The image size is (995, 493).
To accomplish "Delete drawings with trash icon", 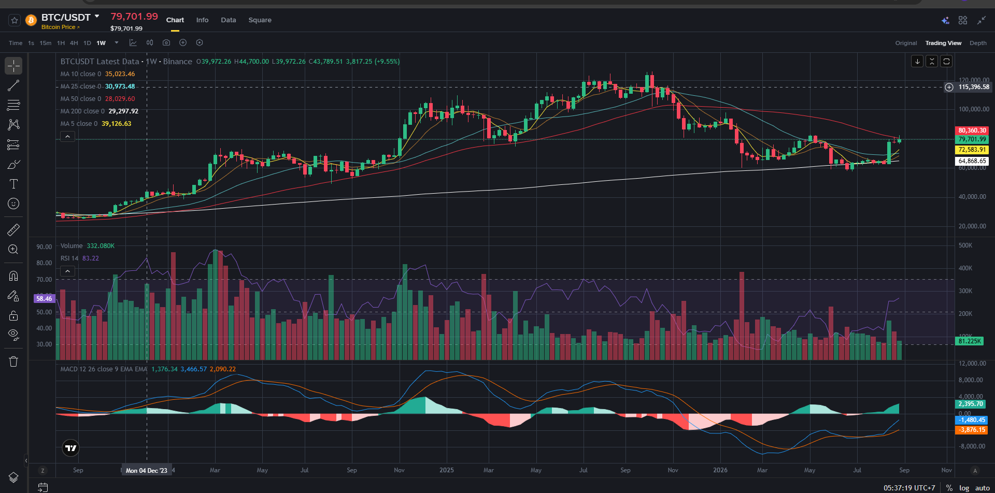I will 13,361.
